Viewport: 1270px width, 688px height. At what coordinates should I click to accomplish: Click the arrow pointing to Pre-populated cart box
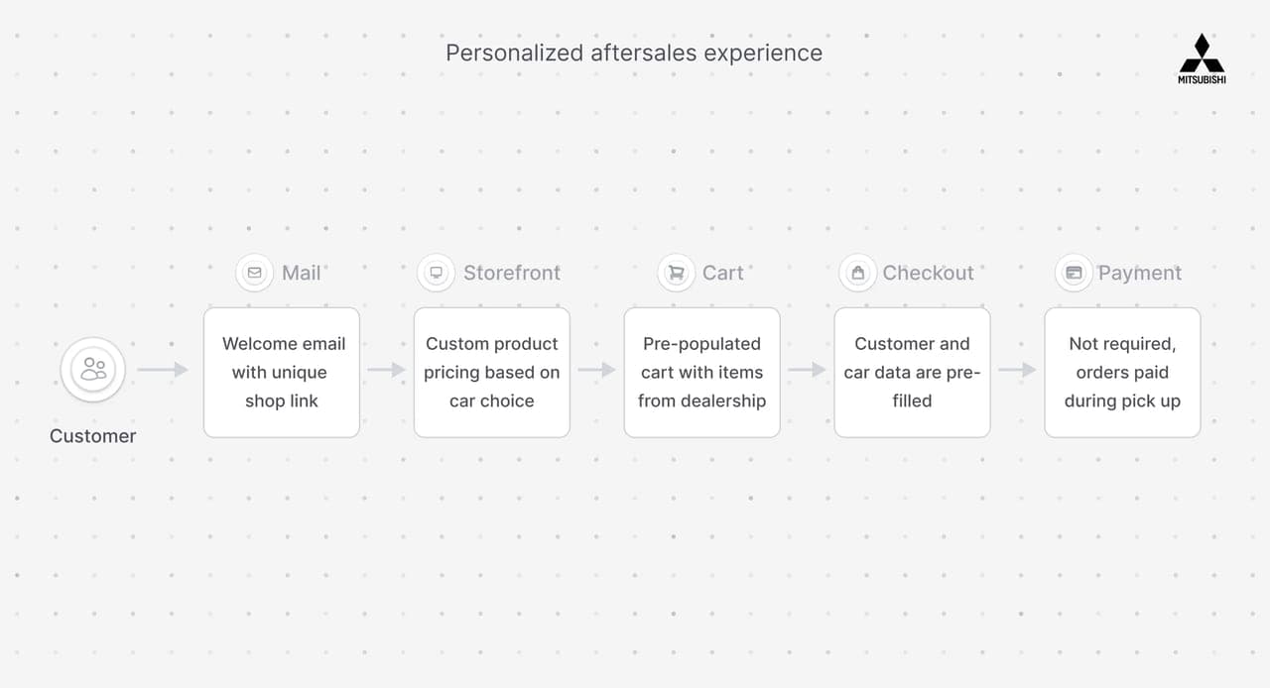596,370
